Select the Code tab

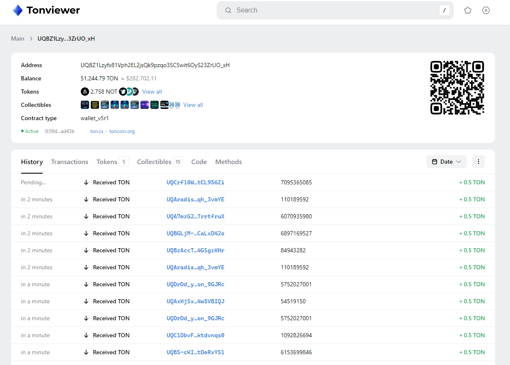pos(199,162)
